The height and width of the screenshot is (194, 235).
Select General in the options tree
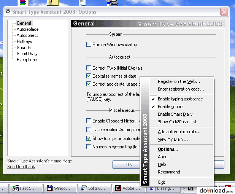pyautogui.click(x=24, y=23)
